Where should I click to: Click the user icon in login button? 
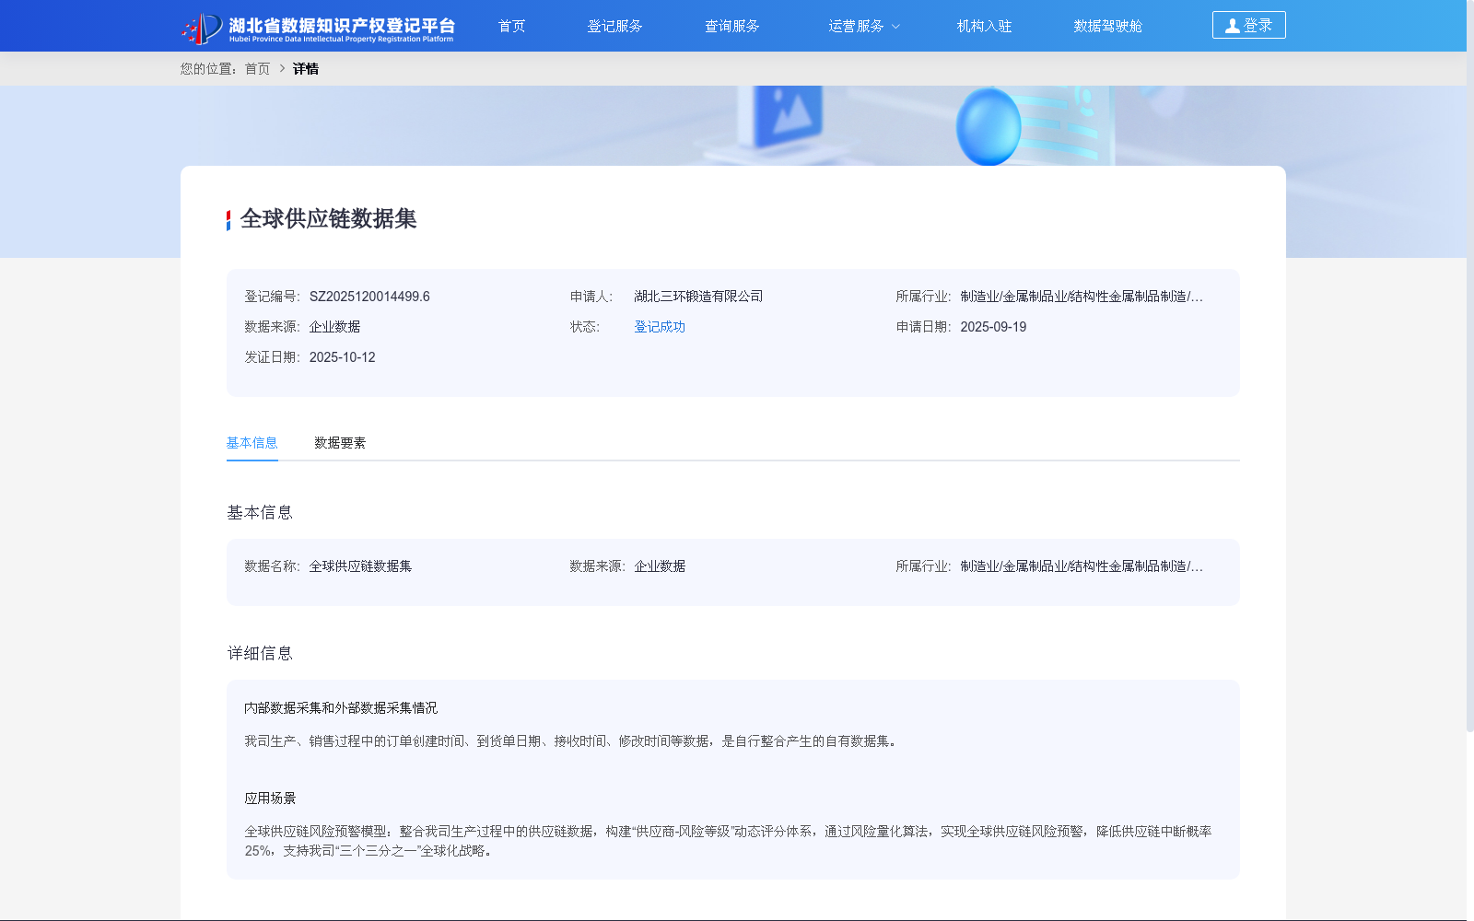click(1232, 26)
